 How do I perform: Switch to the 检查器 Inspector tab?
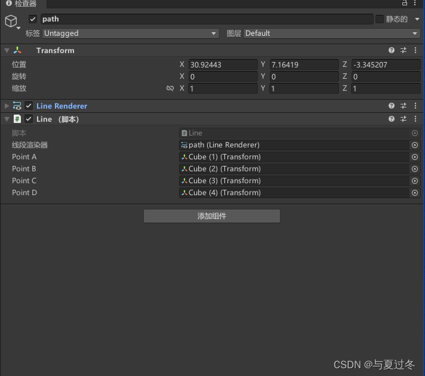(x=23, y=4)
